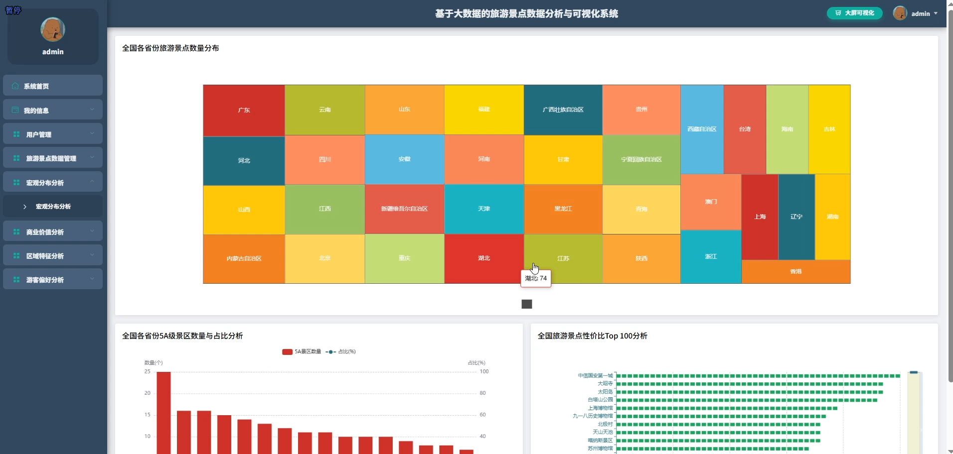Open 用户管理 menu item
The image size is (953, 454).
pyautogui.click(x=53, y=133)
